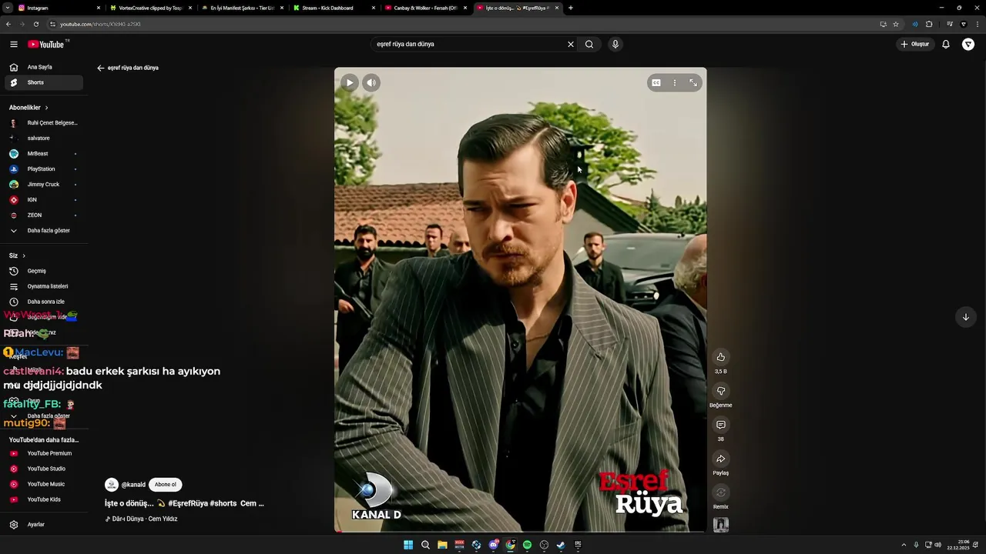Share the Short via Paylaş
The height and width of the screenshot is (554, 986).
pyautogui.click(x=721, y=459)
